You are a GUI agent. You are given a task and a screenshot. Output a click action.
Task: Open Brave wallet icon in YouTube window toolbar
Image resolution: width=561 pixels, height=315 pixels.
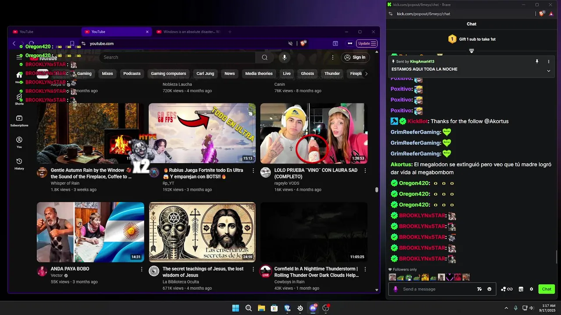click(335, 43)
